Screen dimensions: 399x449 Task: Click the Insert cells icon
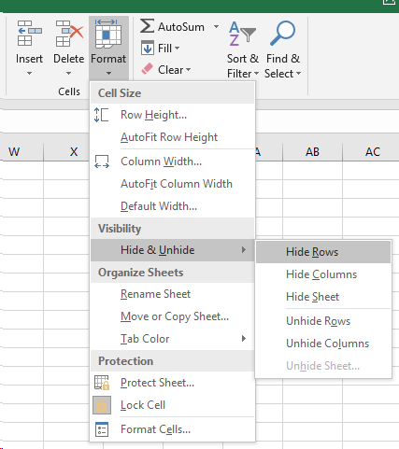pyautogui.click(x=30, y=34)
